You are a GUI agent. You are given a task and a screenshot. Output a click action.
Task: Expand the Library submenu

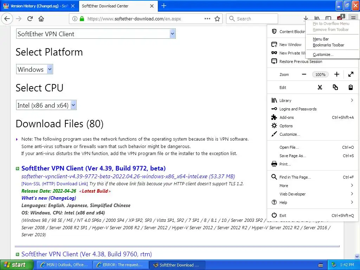[x=313, y=100]
